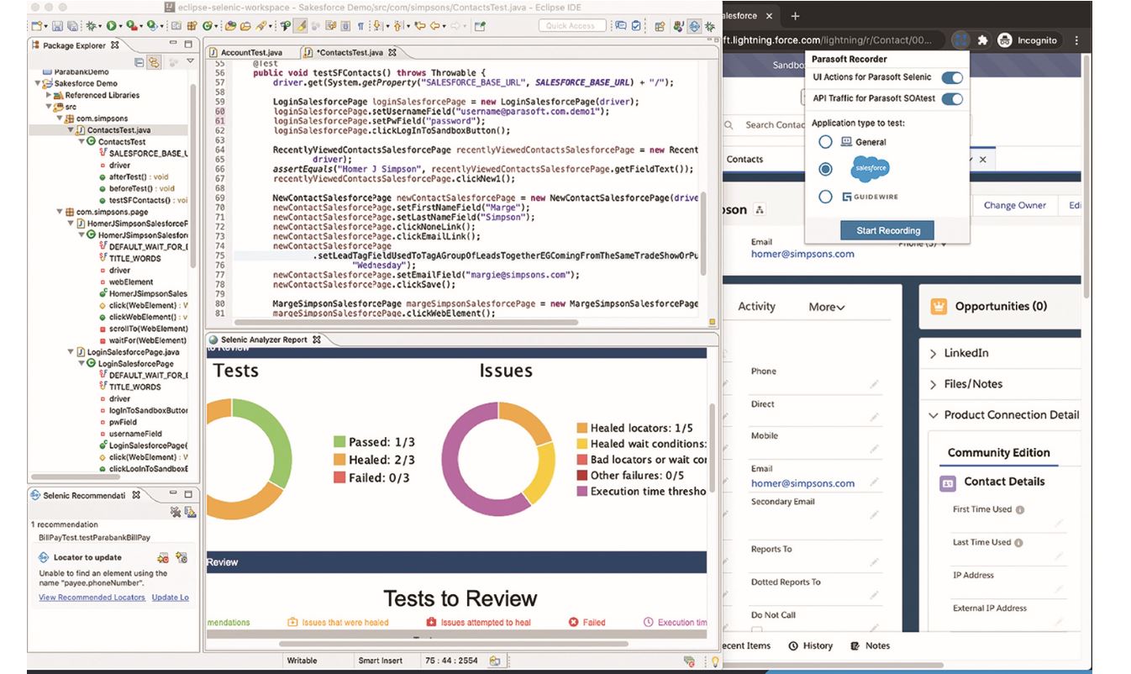Viewport: 1131px width, 674px height.
Task: Click the Collapse All icon in Package Explorer
Action: coord(139,62)
